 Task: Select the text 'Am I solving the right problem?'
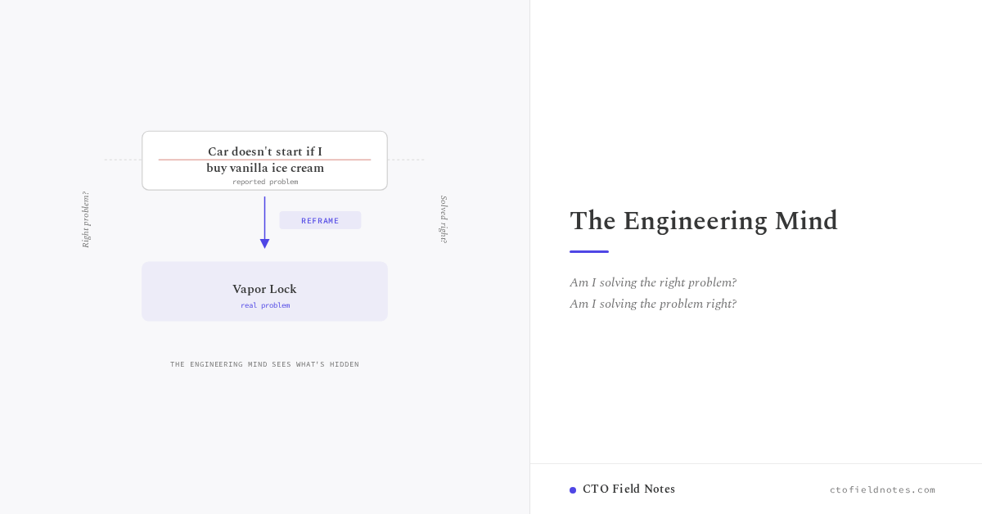[653, 282]
